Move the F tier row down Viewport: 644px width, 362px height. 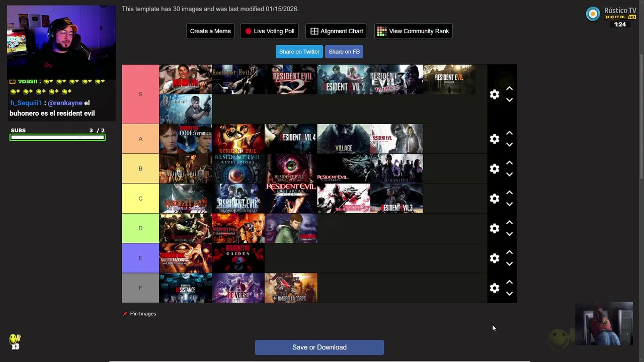point(509,294)
